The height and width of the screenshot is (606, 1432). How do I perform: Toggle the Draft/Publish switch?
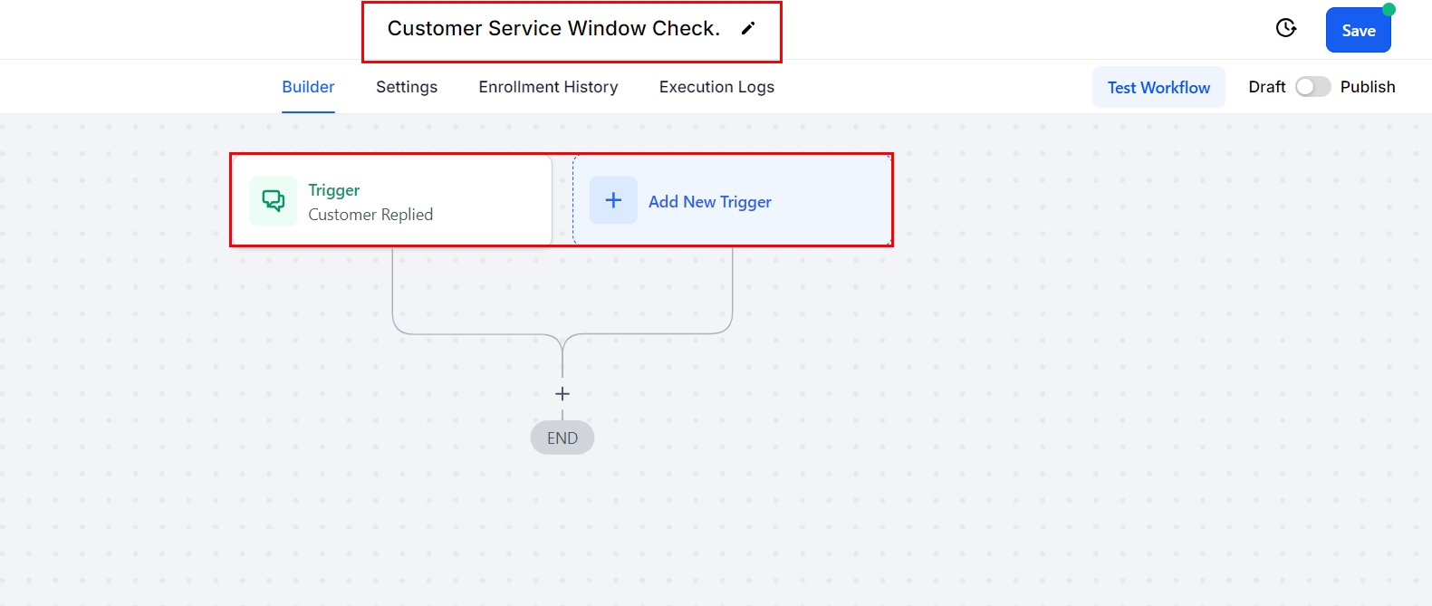1312,87
